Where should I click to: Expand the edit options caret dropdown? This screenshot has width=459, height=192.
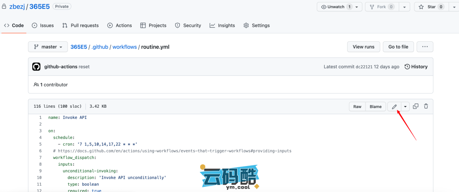point(405,106)
